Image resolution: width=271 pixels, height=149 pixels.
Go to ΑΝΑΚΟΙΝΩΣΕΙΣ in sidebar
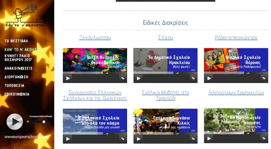[18, 68]
